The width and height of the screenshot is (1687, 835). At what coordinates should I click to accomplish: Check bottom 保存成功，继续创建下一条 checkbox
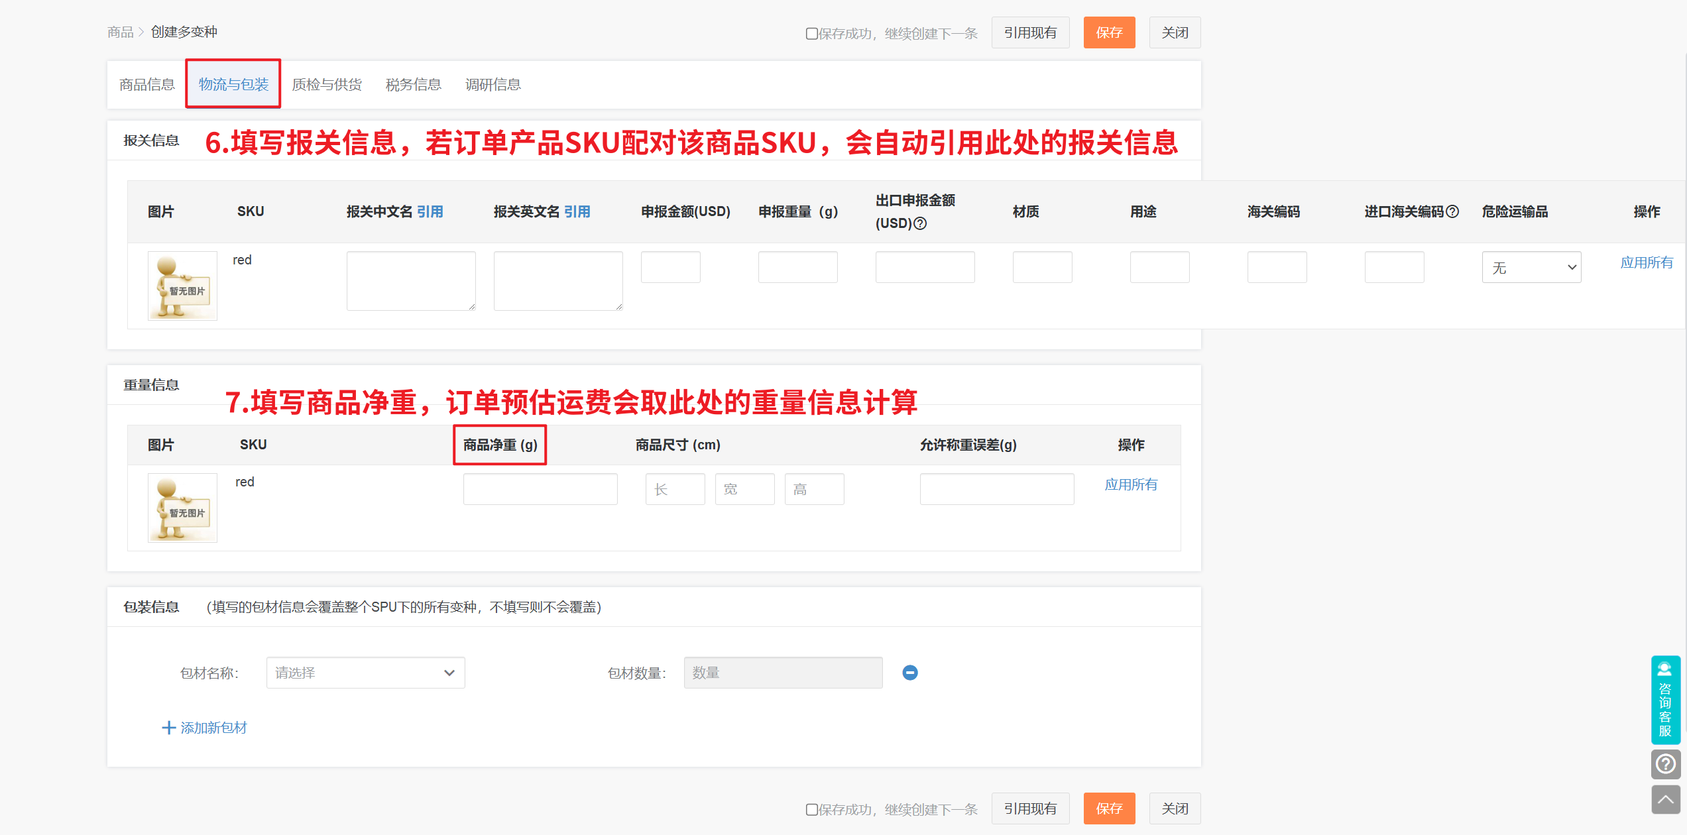(x=811, y=809)
